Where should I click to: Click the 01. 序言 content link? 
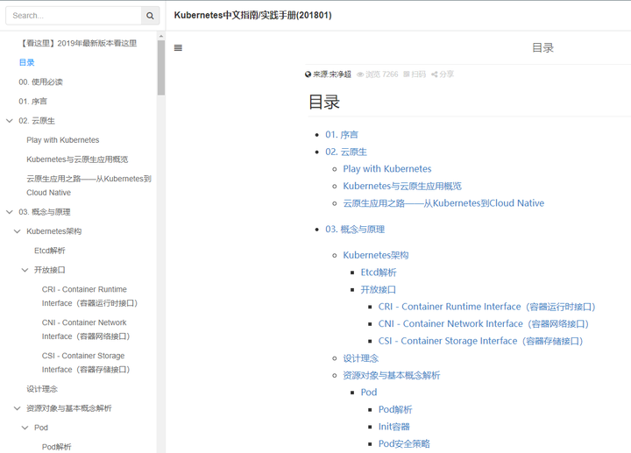point(342,134)
